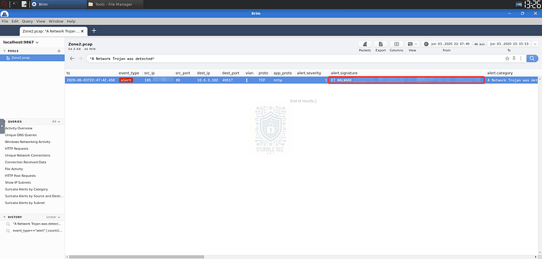Viewport: 542px width, 259px height.
Task: Click into the query search field
Action: click(x=294, y=58)
